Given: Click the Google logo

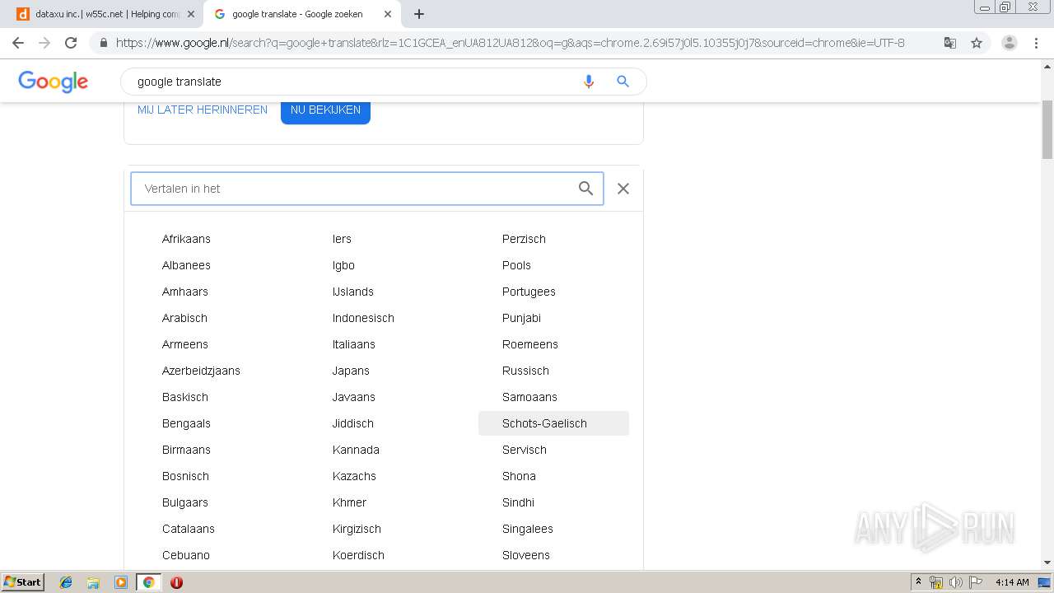Looking at the screenshot, I should coord(53,82).
